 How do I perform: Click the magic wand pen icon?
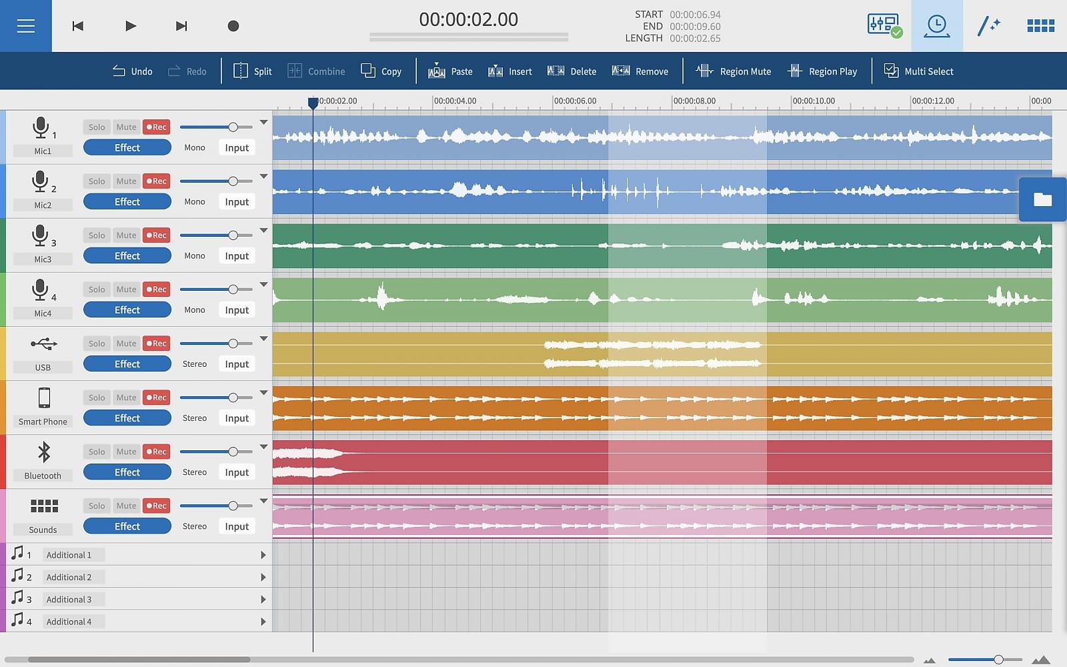point(988,26)
